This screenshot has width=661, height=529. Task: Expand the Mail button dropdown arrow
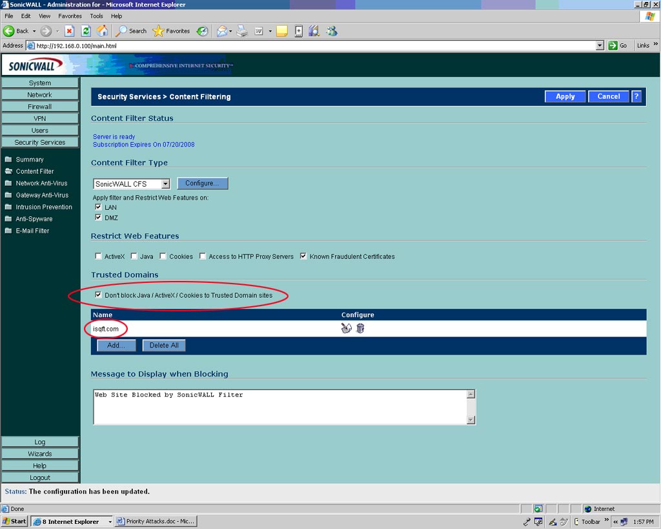(230, 31)
